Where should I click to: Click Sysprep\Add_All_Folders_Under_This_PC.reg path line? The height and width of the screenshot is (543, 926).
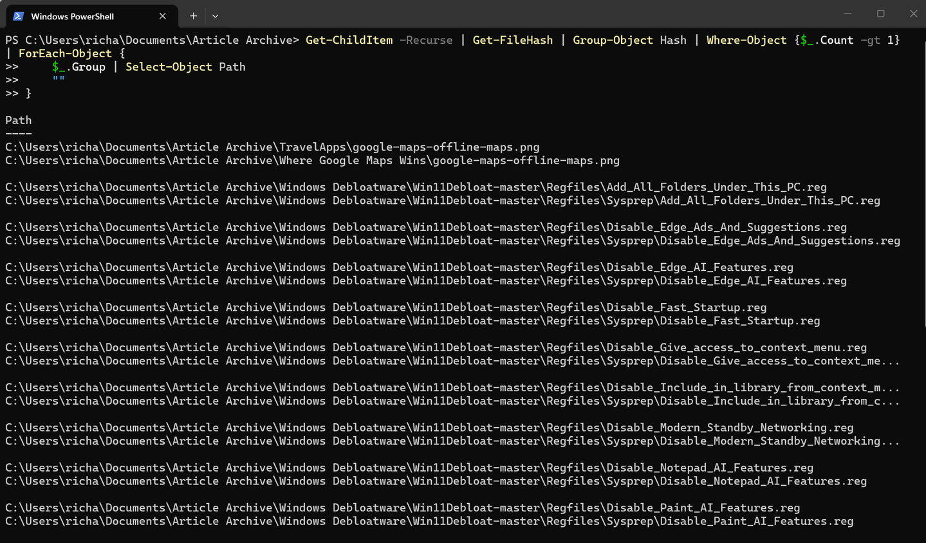pos(443,201)
